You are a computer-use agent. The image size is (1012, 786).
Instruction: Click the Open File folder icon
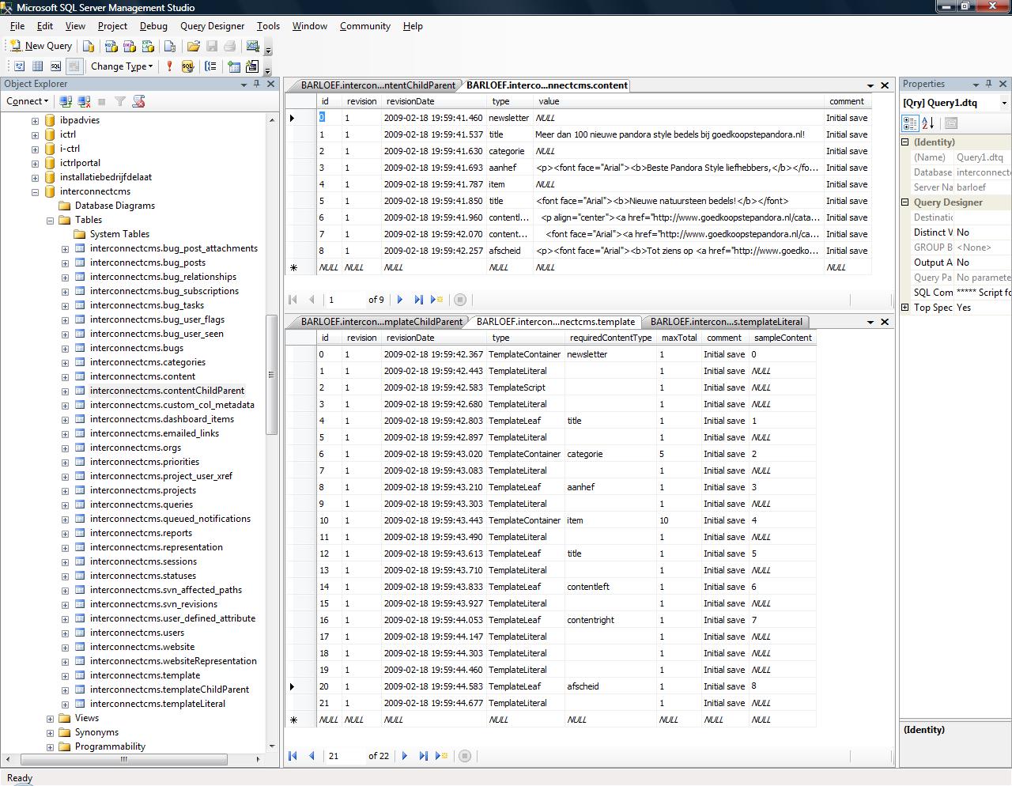click(x=194, y=46)
